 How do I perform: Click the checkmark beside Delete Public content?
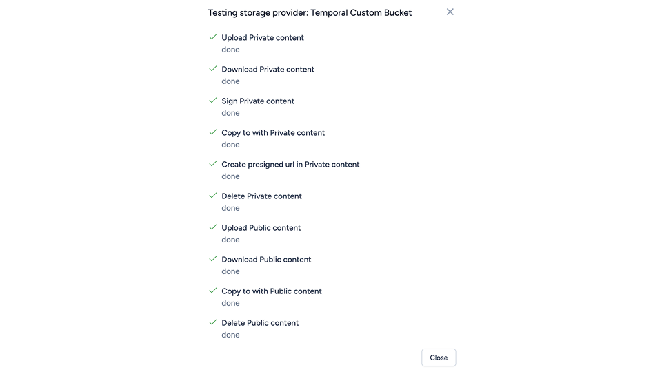coord(213,322)
